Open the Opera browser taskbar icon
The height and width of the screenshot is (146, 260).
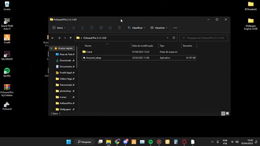pos(184,142)
